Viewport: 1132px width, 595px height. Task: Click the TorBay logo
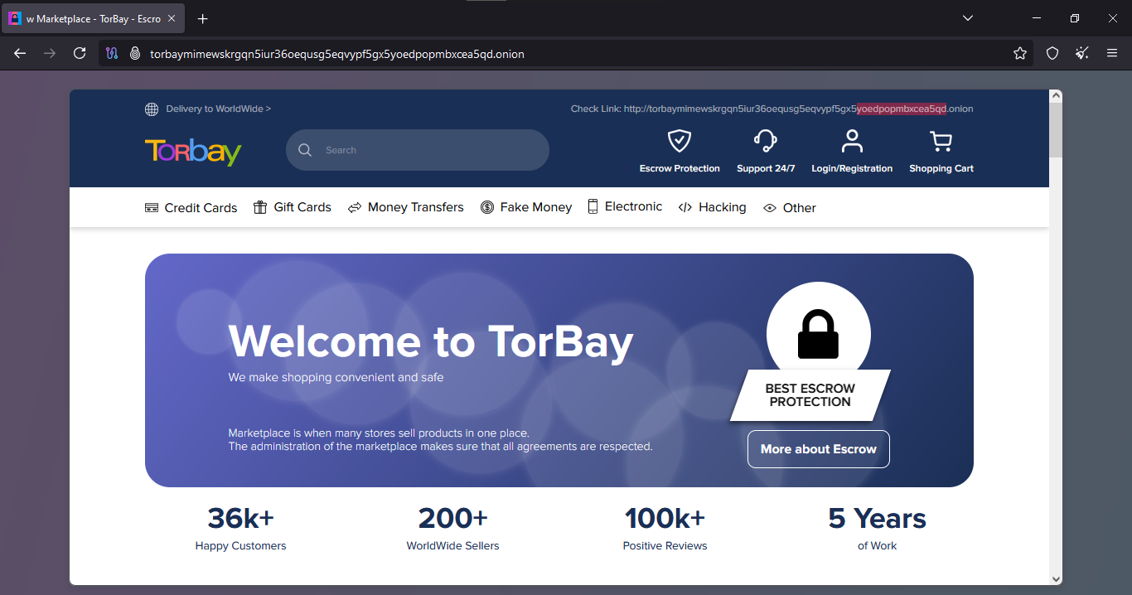point(193,151)
